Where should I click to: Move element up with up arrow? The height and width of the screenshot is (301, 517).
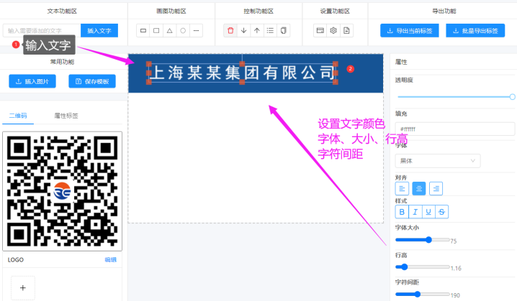click(257, 31)
